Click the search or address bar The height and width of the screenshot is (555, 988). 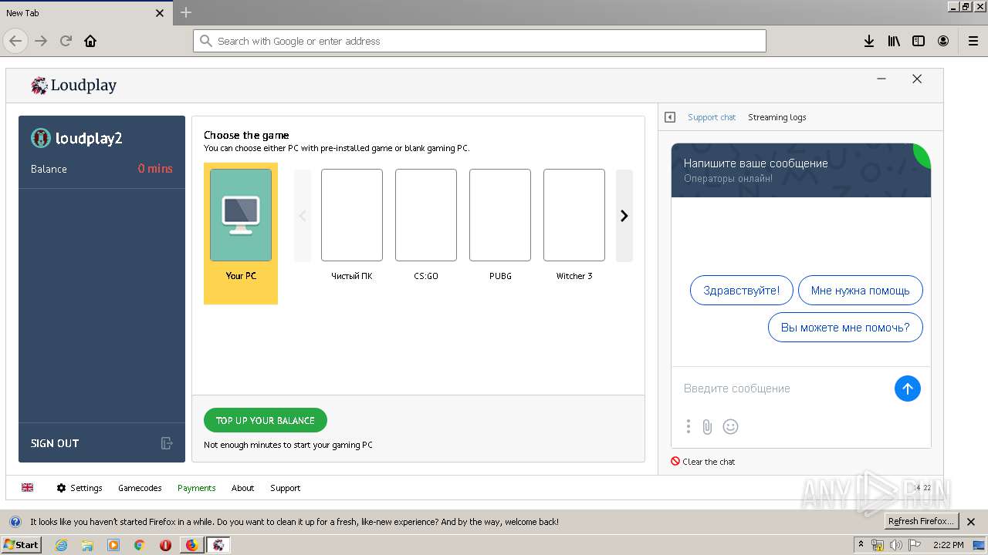click(479, 41)
